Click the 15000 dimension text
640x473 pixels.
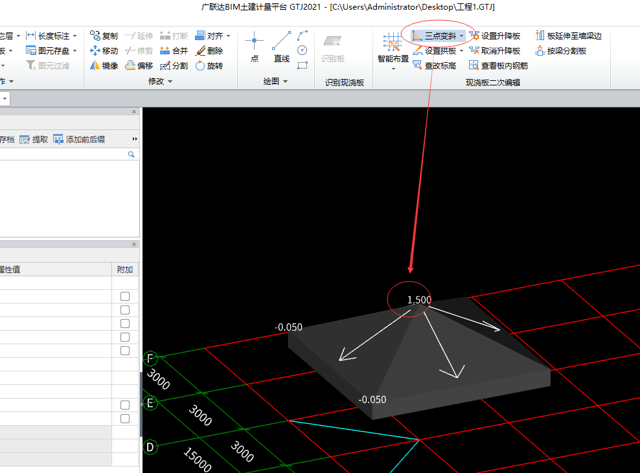(198, 459)
